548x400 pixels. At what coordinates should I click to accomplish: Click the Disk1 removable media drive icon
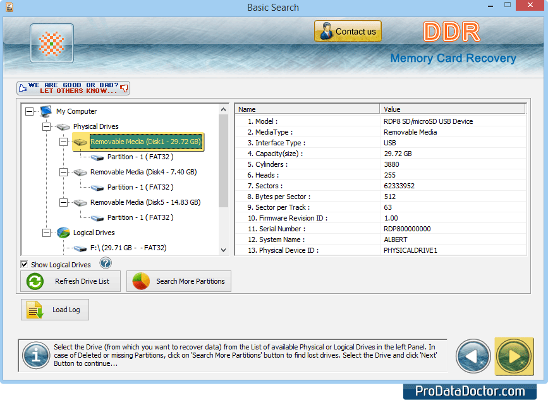[80, 142]
